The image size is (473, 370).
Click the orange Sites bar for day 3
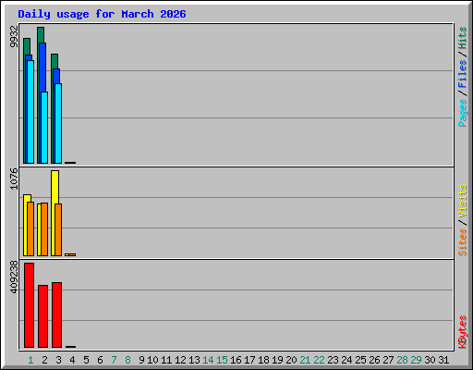(x=58, y=229)
